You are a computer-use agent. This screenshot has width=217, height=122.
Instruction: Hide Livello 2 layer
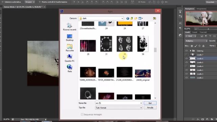click(186, 78)
